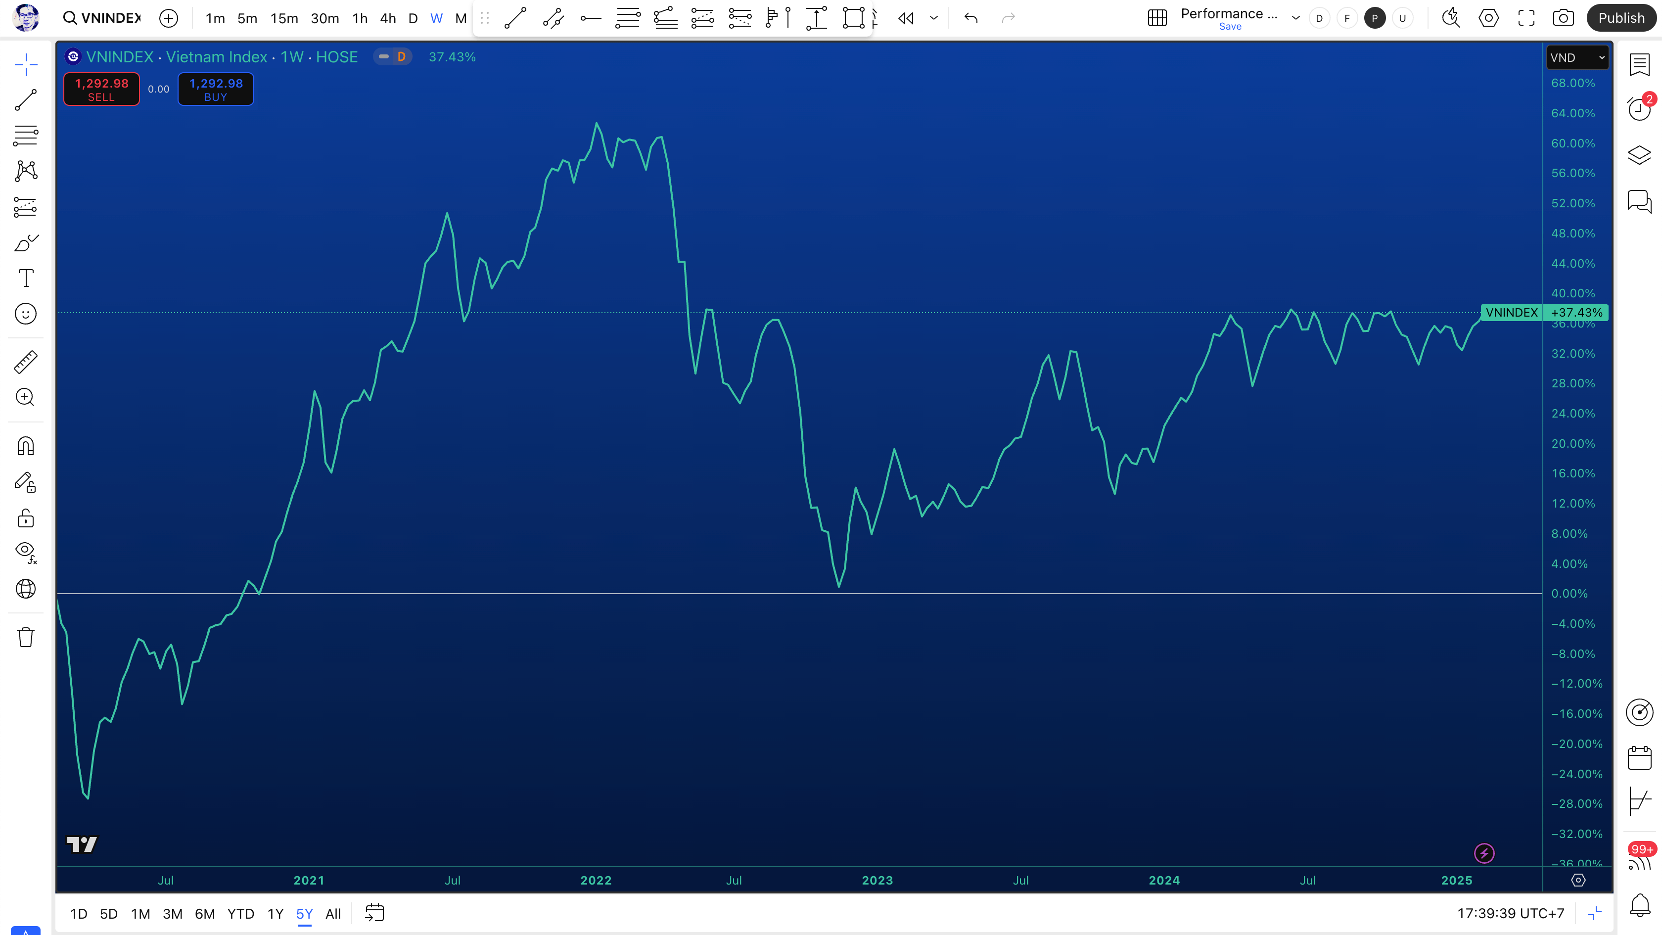Expand the replay options chevron
1662x935 pixels.
933,18
